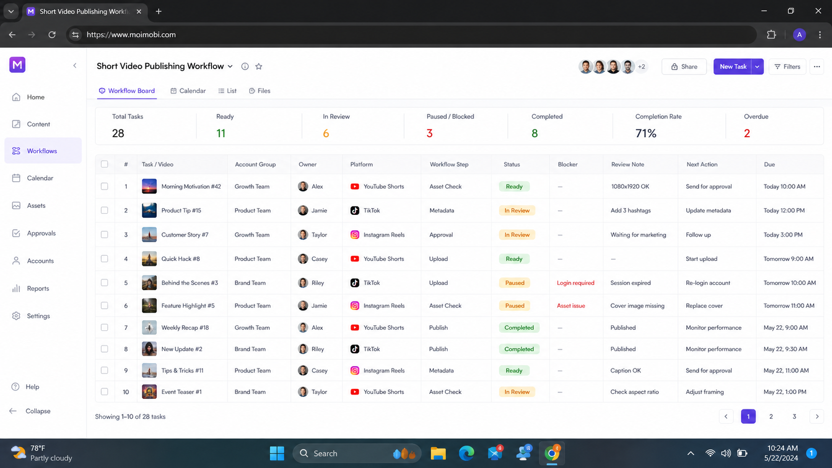Switch to the Calendar view tab
Screen dimensions: 832x468
(188, 91)
